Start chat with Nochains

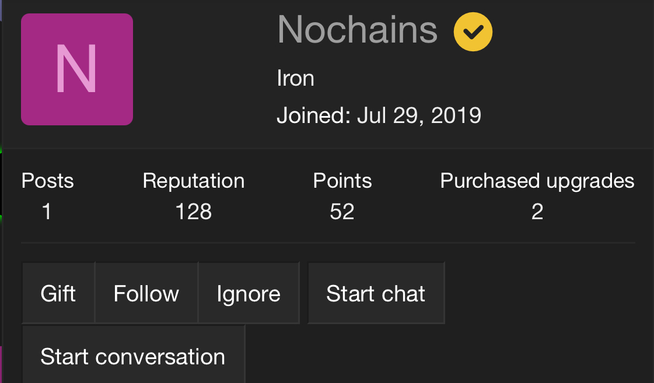tap(376, 293)
